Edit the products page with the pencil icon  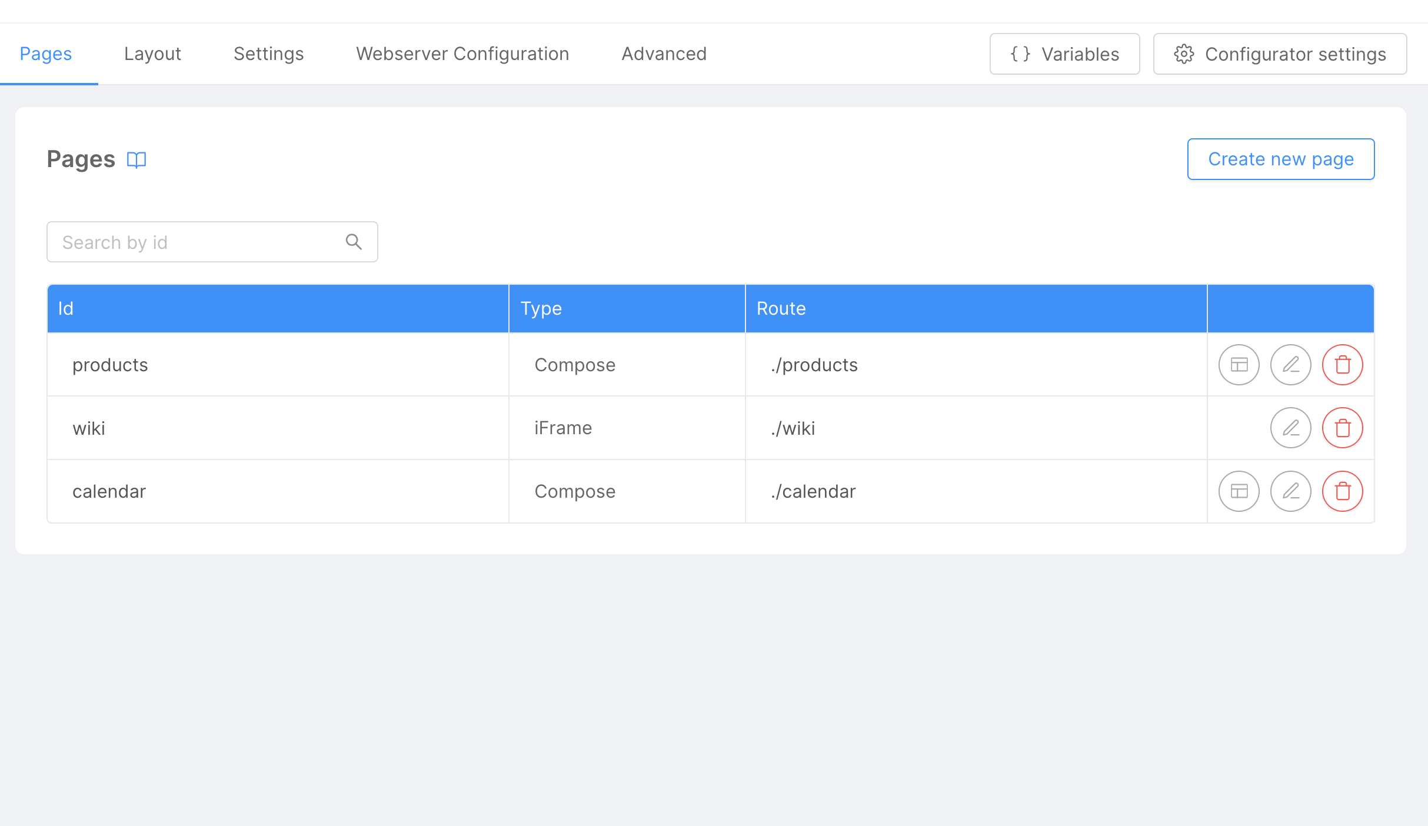1290,365
